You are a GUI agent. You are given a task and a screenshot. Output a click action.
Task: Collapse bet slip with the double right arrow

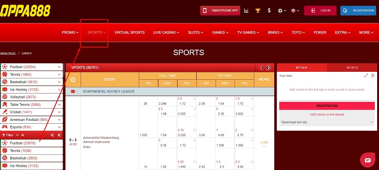(x=372, y=76)
